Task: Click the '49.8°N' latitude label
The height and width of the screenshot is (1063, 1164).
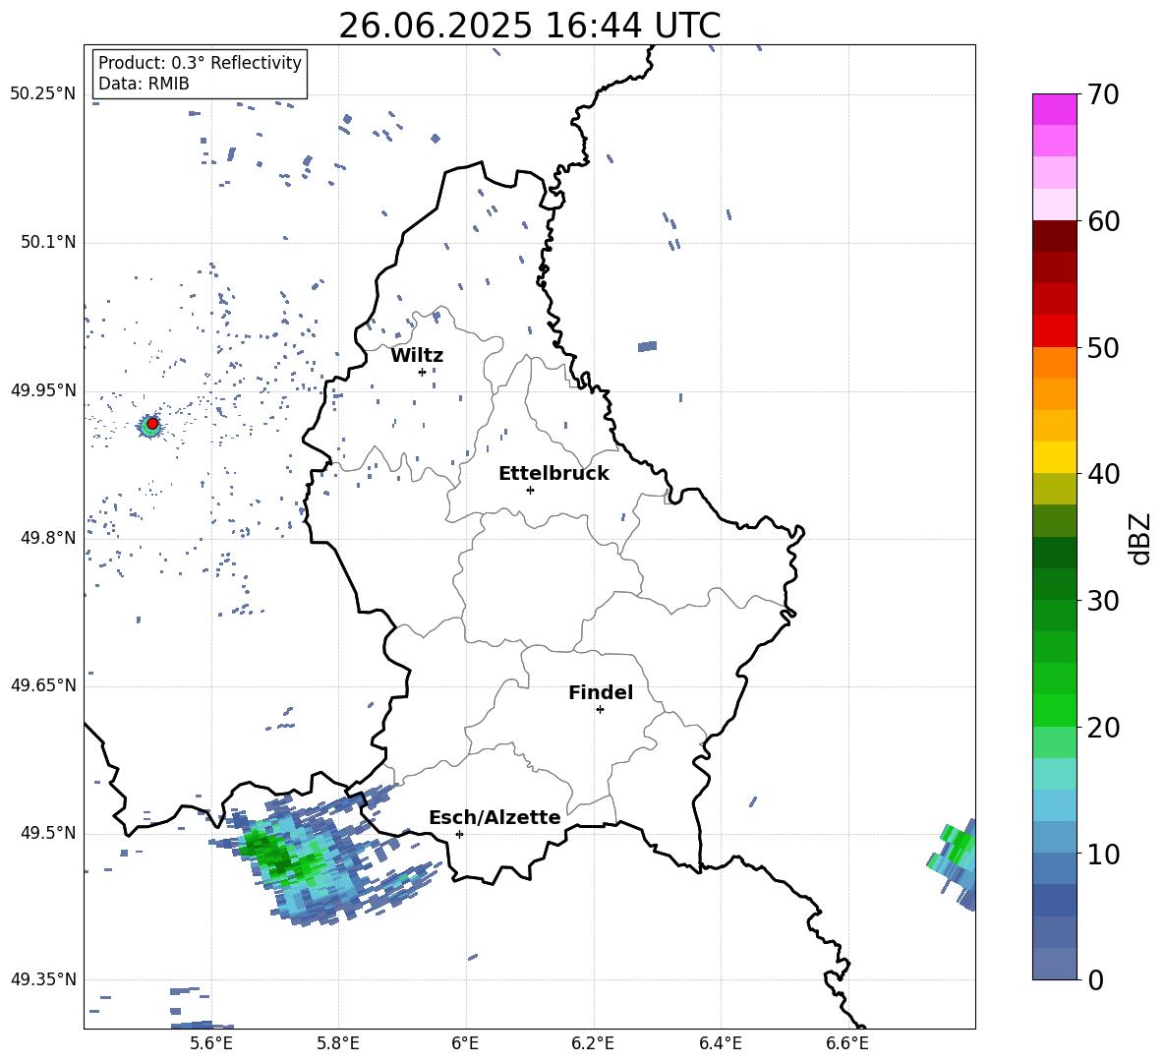Action: [48, 538]
